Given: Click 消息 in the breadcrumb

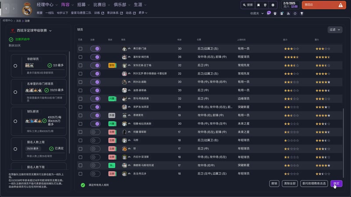Looking at the screenshot, I should pyautogui.click(x=18, y=21).
